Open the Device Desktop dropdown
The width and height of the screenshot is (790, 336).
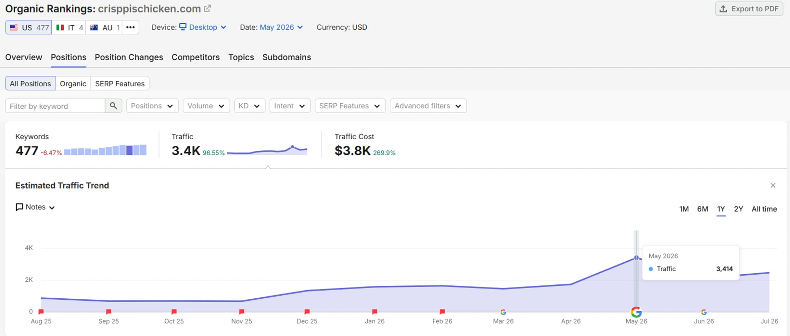[x=203, y=27]
